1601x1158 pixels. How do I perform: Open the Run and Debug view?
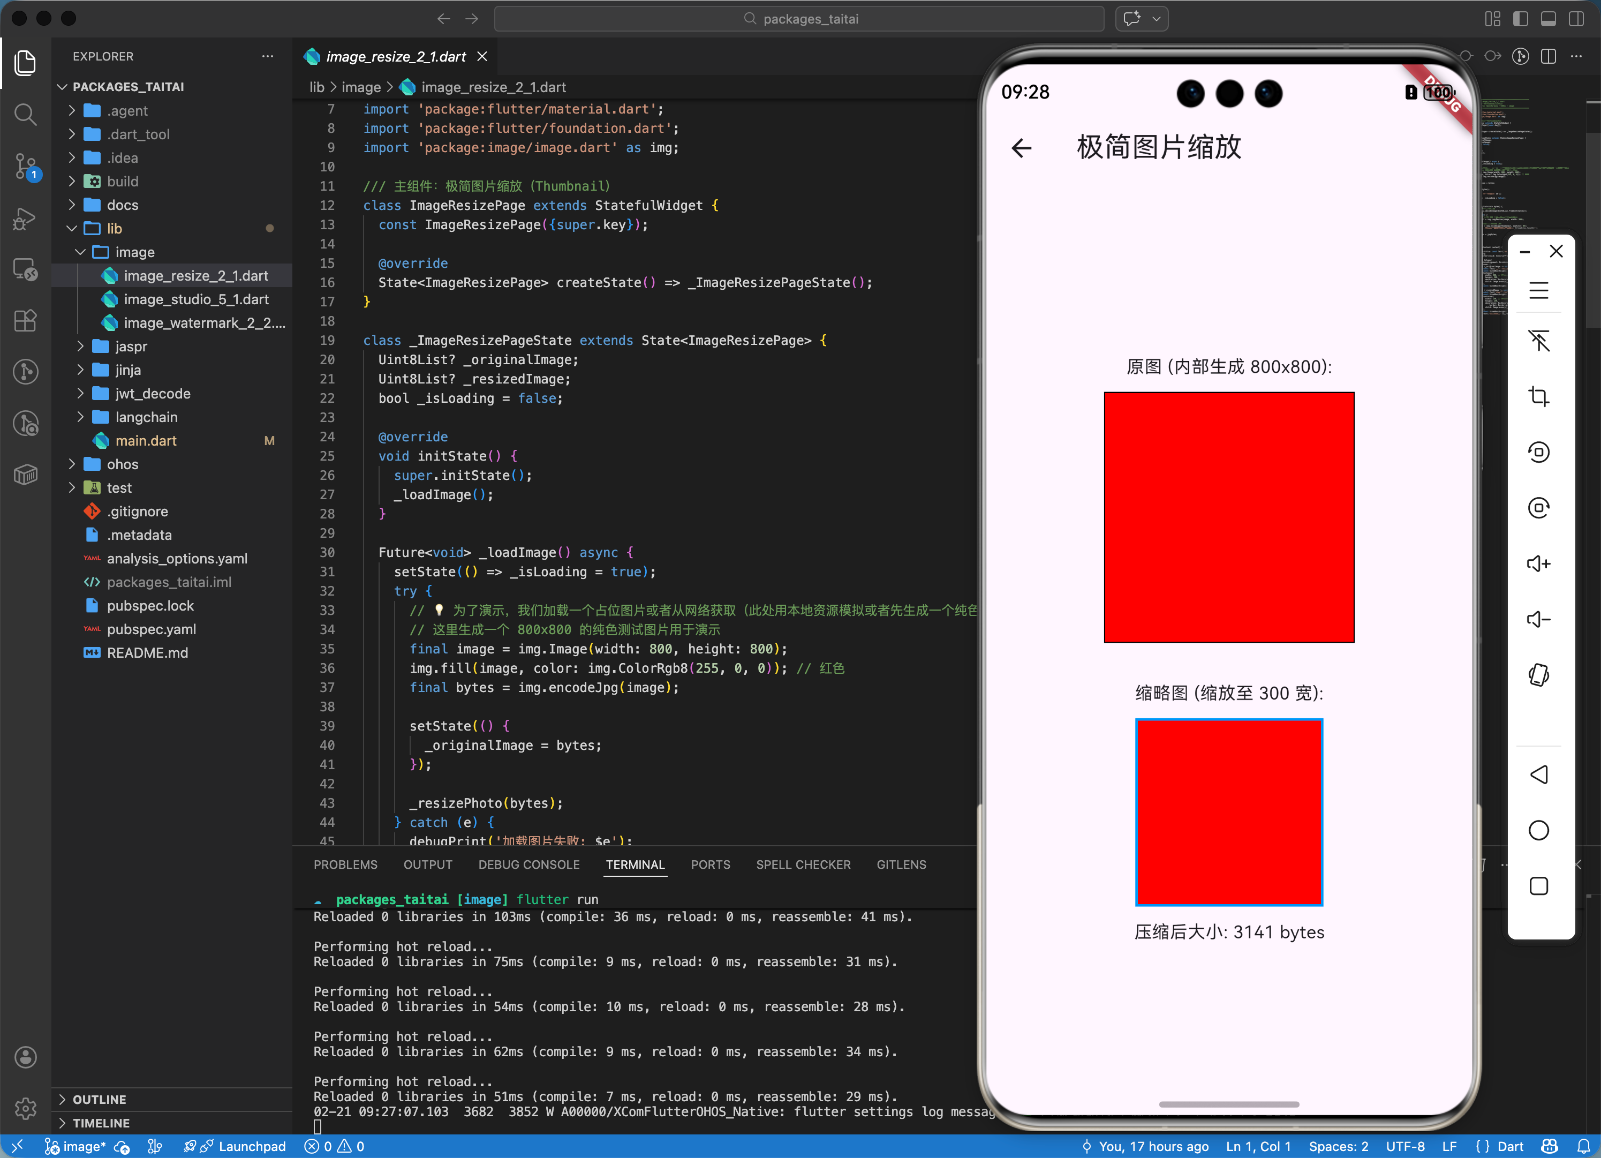click(25, 218)
